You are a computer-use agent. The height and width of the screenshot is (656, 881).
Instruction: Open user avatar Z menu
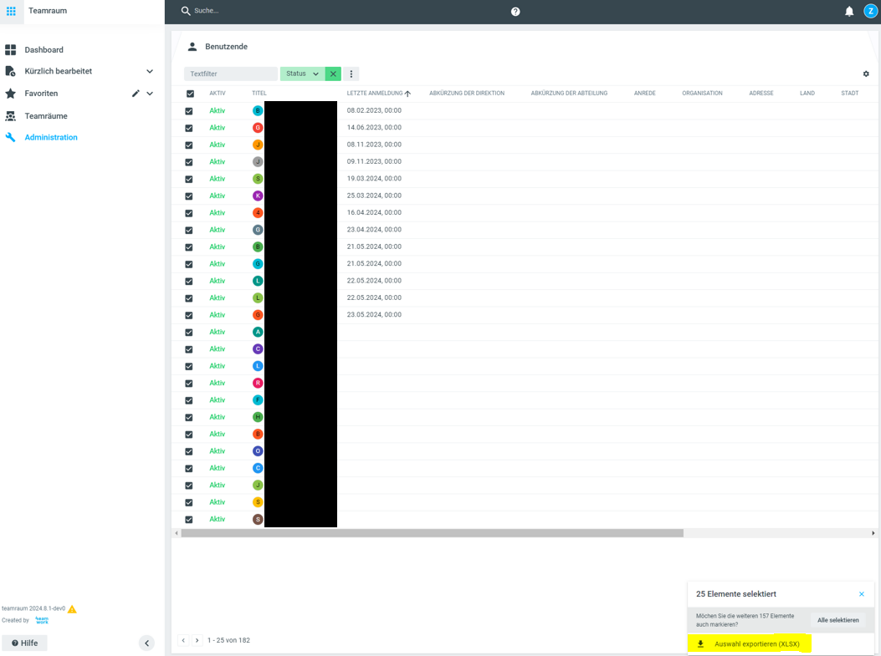tap(870, 12)
